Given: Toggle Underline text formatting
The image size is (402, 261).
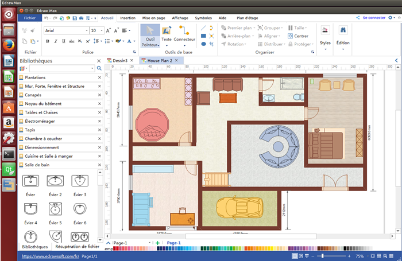Looking at the screenshot, I should (x=63, y=41).
